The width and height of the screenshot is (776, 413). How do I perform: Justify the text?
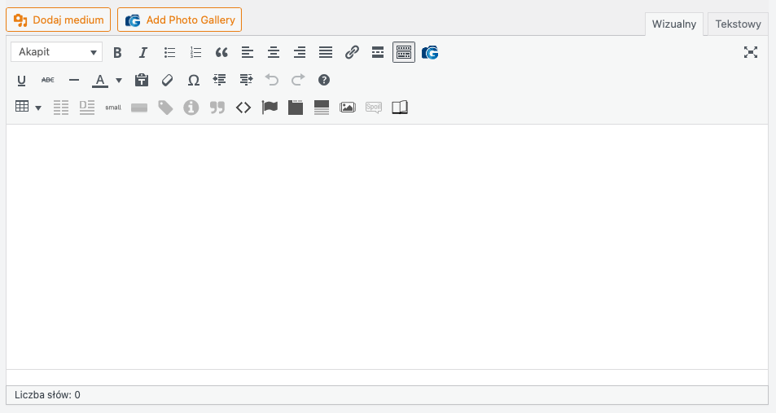click(x=326, y=52)
